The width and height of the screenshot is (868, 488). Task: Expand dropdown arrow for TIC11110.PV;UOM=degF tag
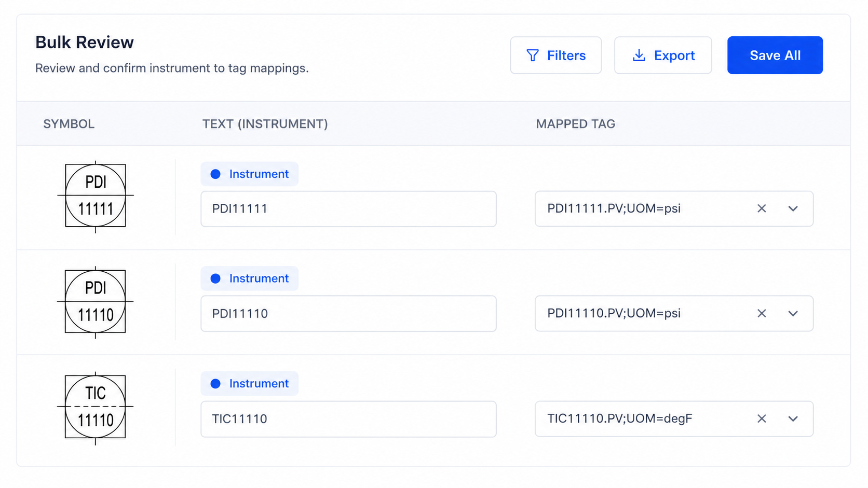(x=793, y=419)
